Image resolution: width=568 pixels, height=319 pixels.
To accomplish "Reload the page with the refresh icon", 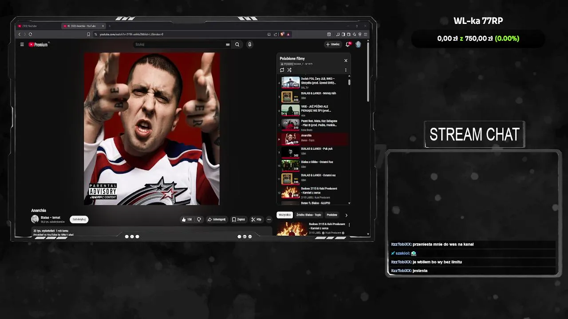I will (30, 34).
